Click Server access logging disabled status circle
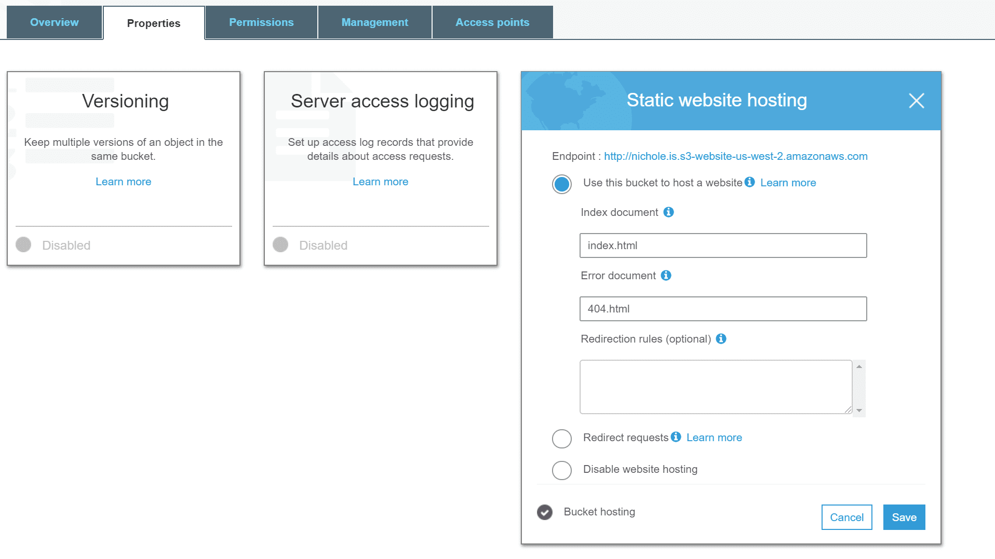Screen dimensions: 995x559 [280, 245]
